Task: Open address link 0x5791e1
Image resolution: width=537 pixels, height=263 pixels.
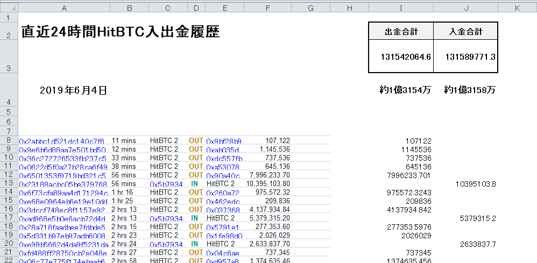Action: pos(222,227)
